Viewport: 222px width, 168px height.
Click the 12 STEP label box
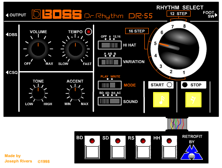click(178, 14)
